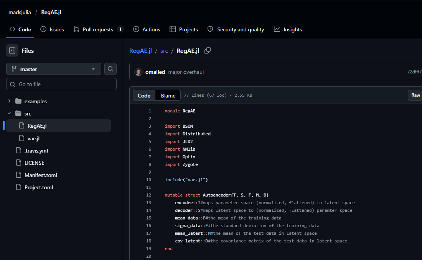
Task: Click the Actions play icon
Action: point(136,29)
